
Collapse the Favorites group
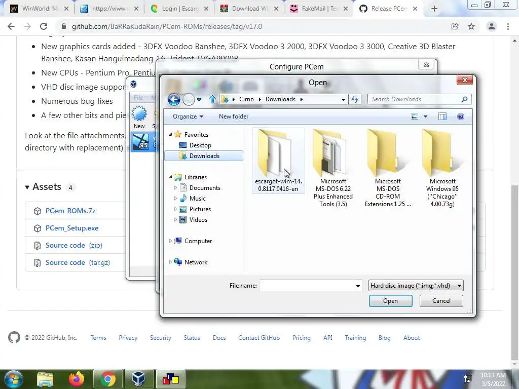pyautogui.click(x=170, y=134)
